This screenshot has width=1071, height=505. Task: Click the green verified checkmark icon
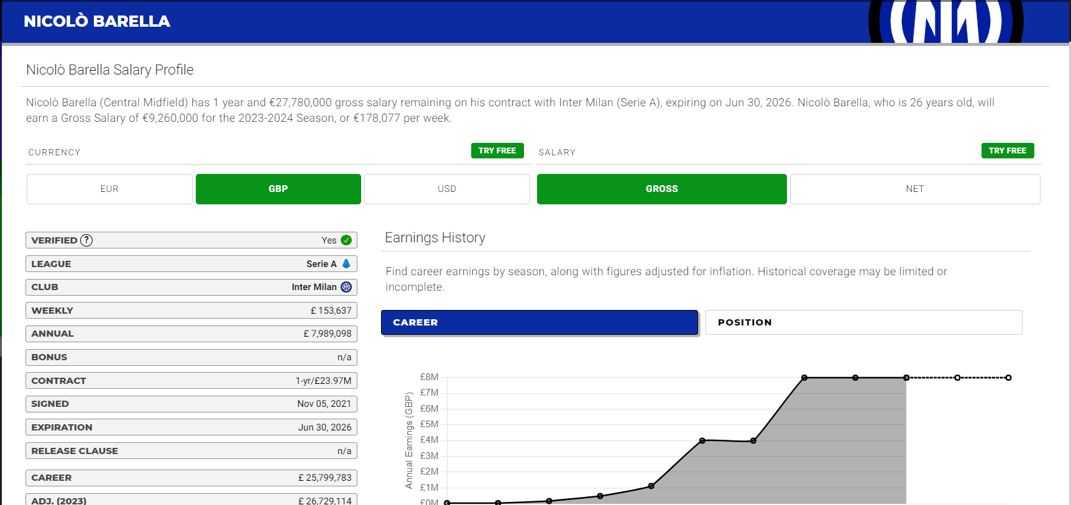tap(346, 240)
